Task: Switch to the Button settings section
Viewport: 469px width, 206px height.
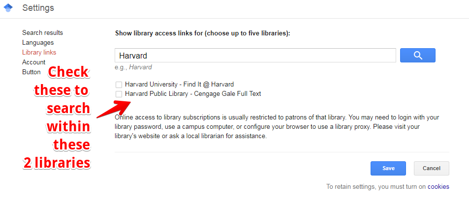Action: [31, 72]
